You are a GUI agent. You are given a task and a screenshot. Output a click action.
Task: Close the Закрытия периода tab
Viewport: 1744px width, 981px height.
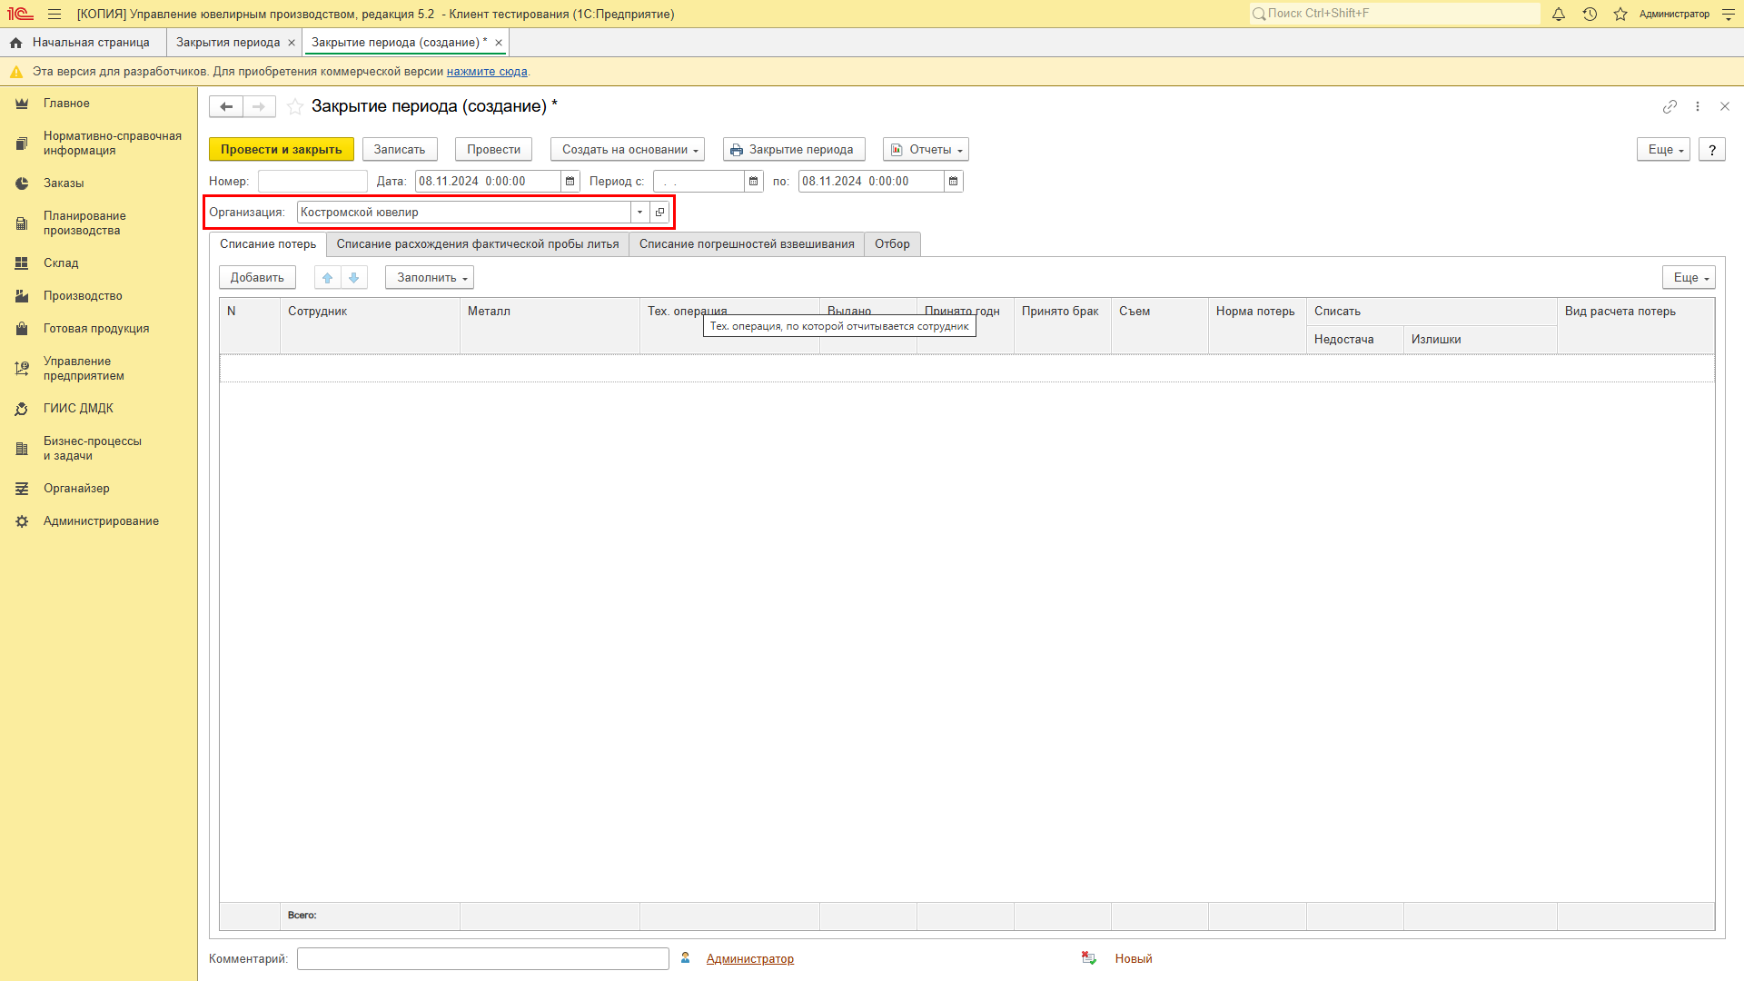click(x=292, y=43)
